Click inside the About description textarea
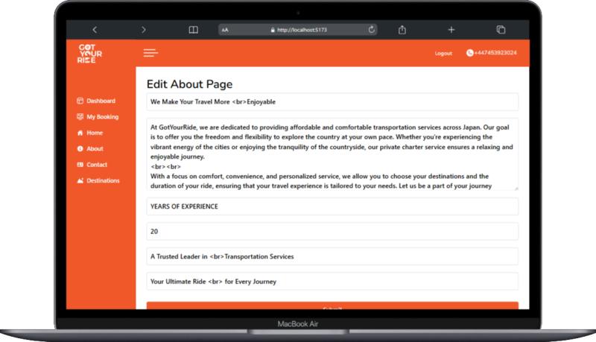 pos(332,154)
